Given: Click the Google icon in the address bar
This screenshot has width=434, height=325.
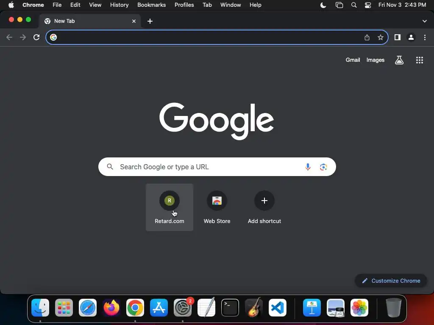Looking at the screenshot, I should (x=53, y=37).
